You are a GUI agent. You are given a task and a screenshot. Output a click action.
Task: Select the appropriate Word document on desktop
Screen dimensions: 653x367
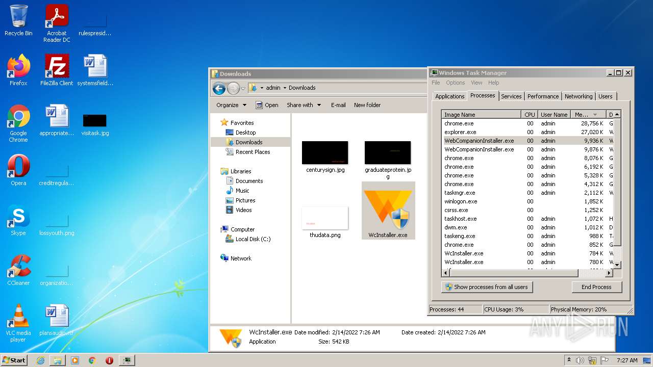point(57,120)
